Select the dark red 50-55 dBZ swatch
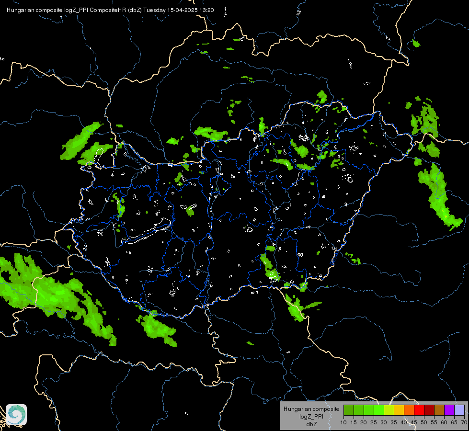Image resolution: width=469 pixels, height=431 pixels. pyautogui.click(x=429, y=410)
